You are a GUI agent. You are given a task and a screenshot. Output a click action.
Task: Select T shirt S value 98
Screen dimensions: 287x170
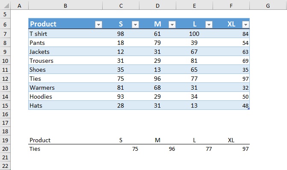121,34
